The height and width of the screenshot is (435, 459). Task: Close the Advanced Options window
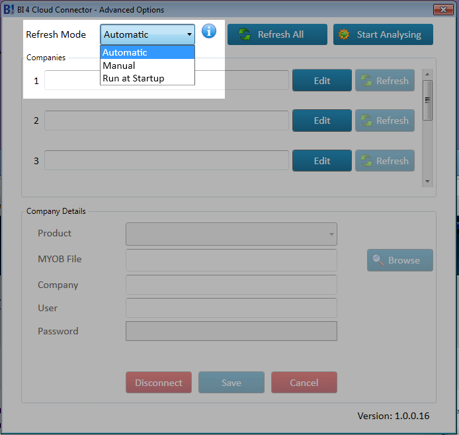pyautogui.click(x=443, y=9)
